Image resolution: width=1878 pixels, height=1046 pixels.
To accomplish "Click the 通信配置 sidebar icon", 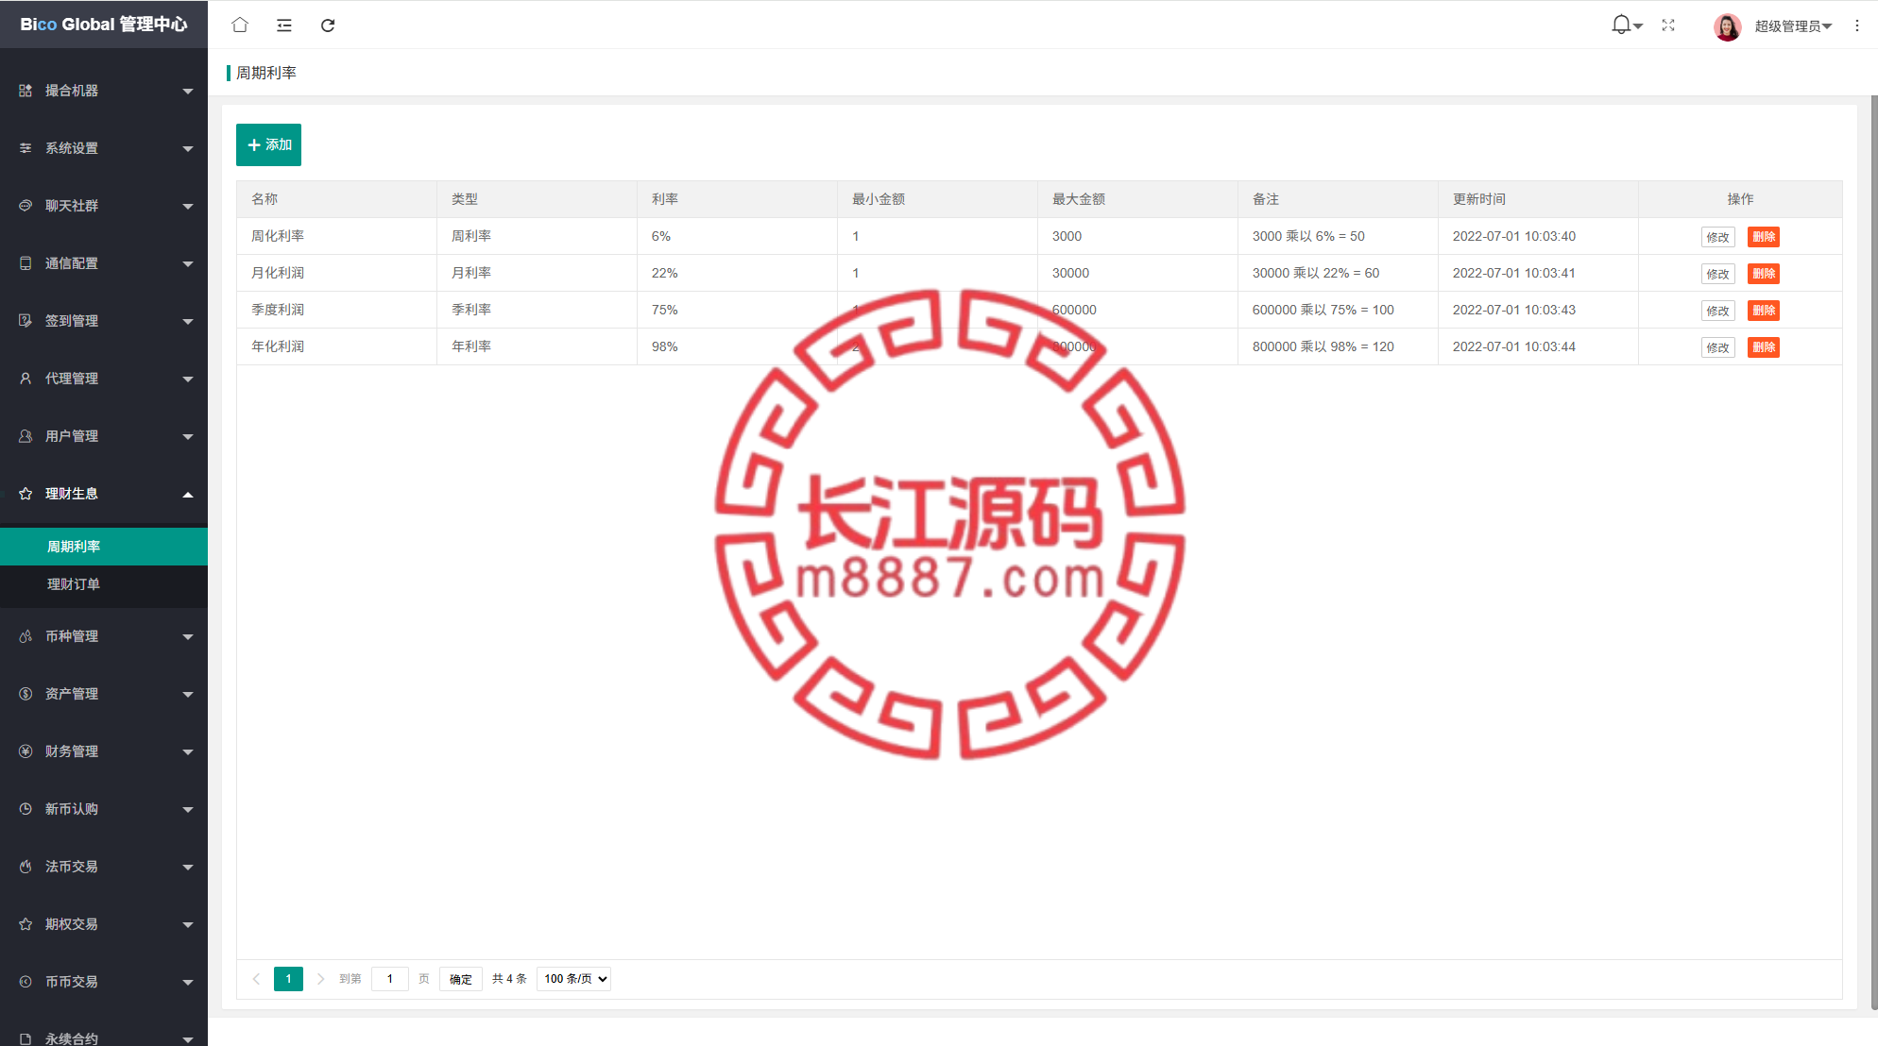I will pyautogui.click(x=26, y=263).
